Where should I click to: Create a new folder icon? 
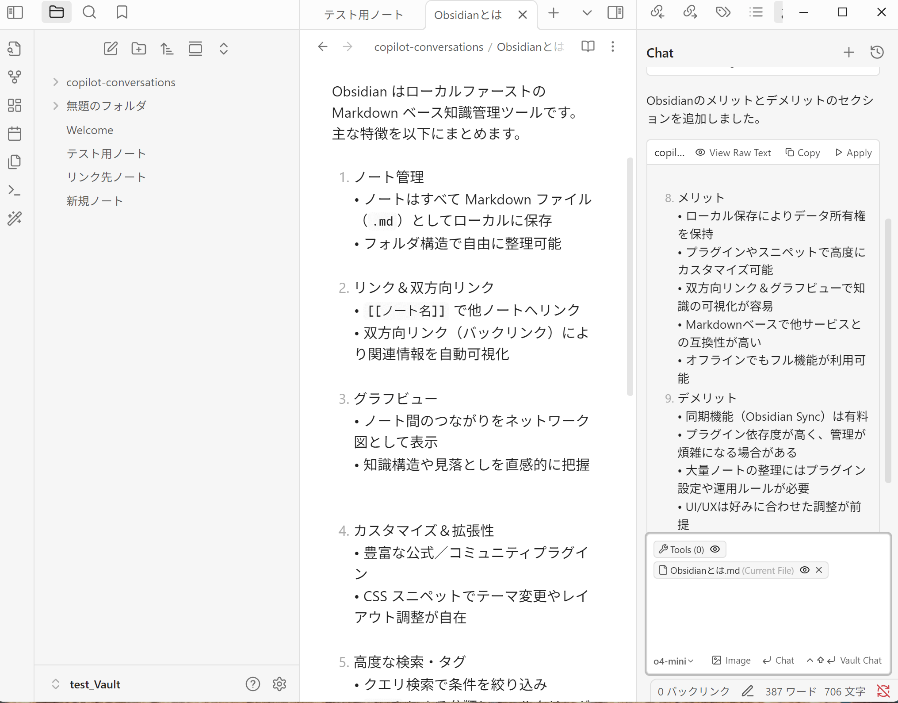139,49
